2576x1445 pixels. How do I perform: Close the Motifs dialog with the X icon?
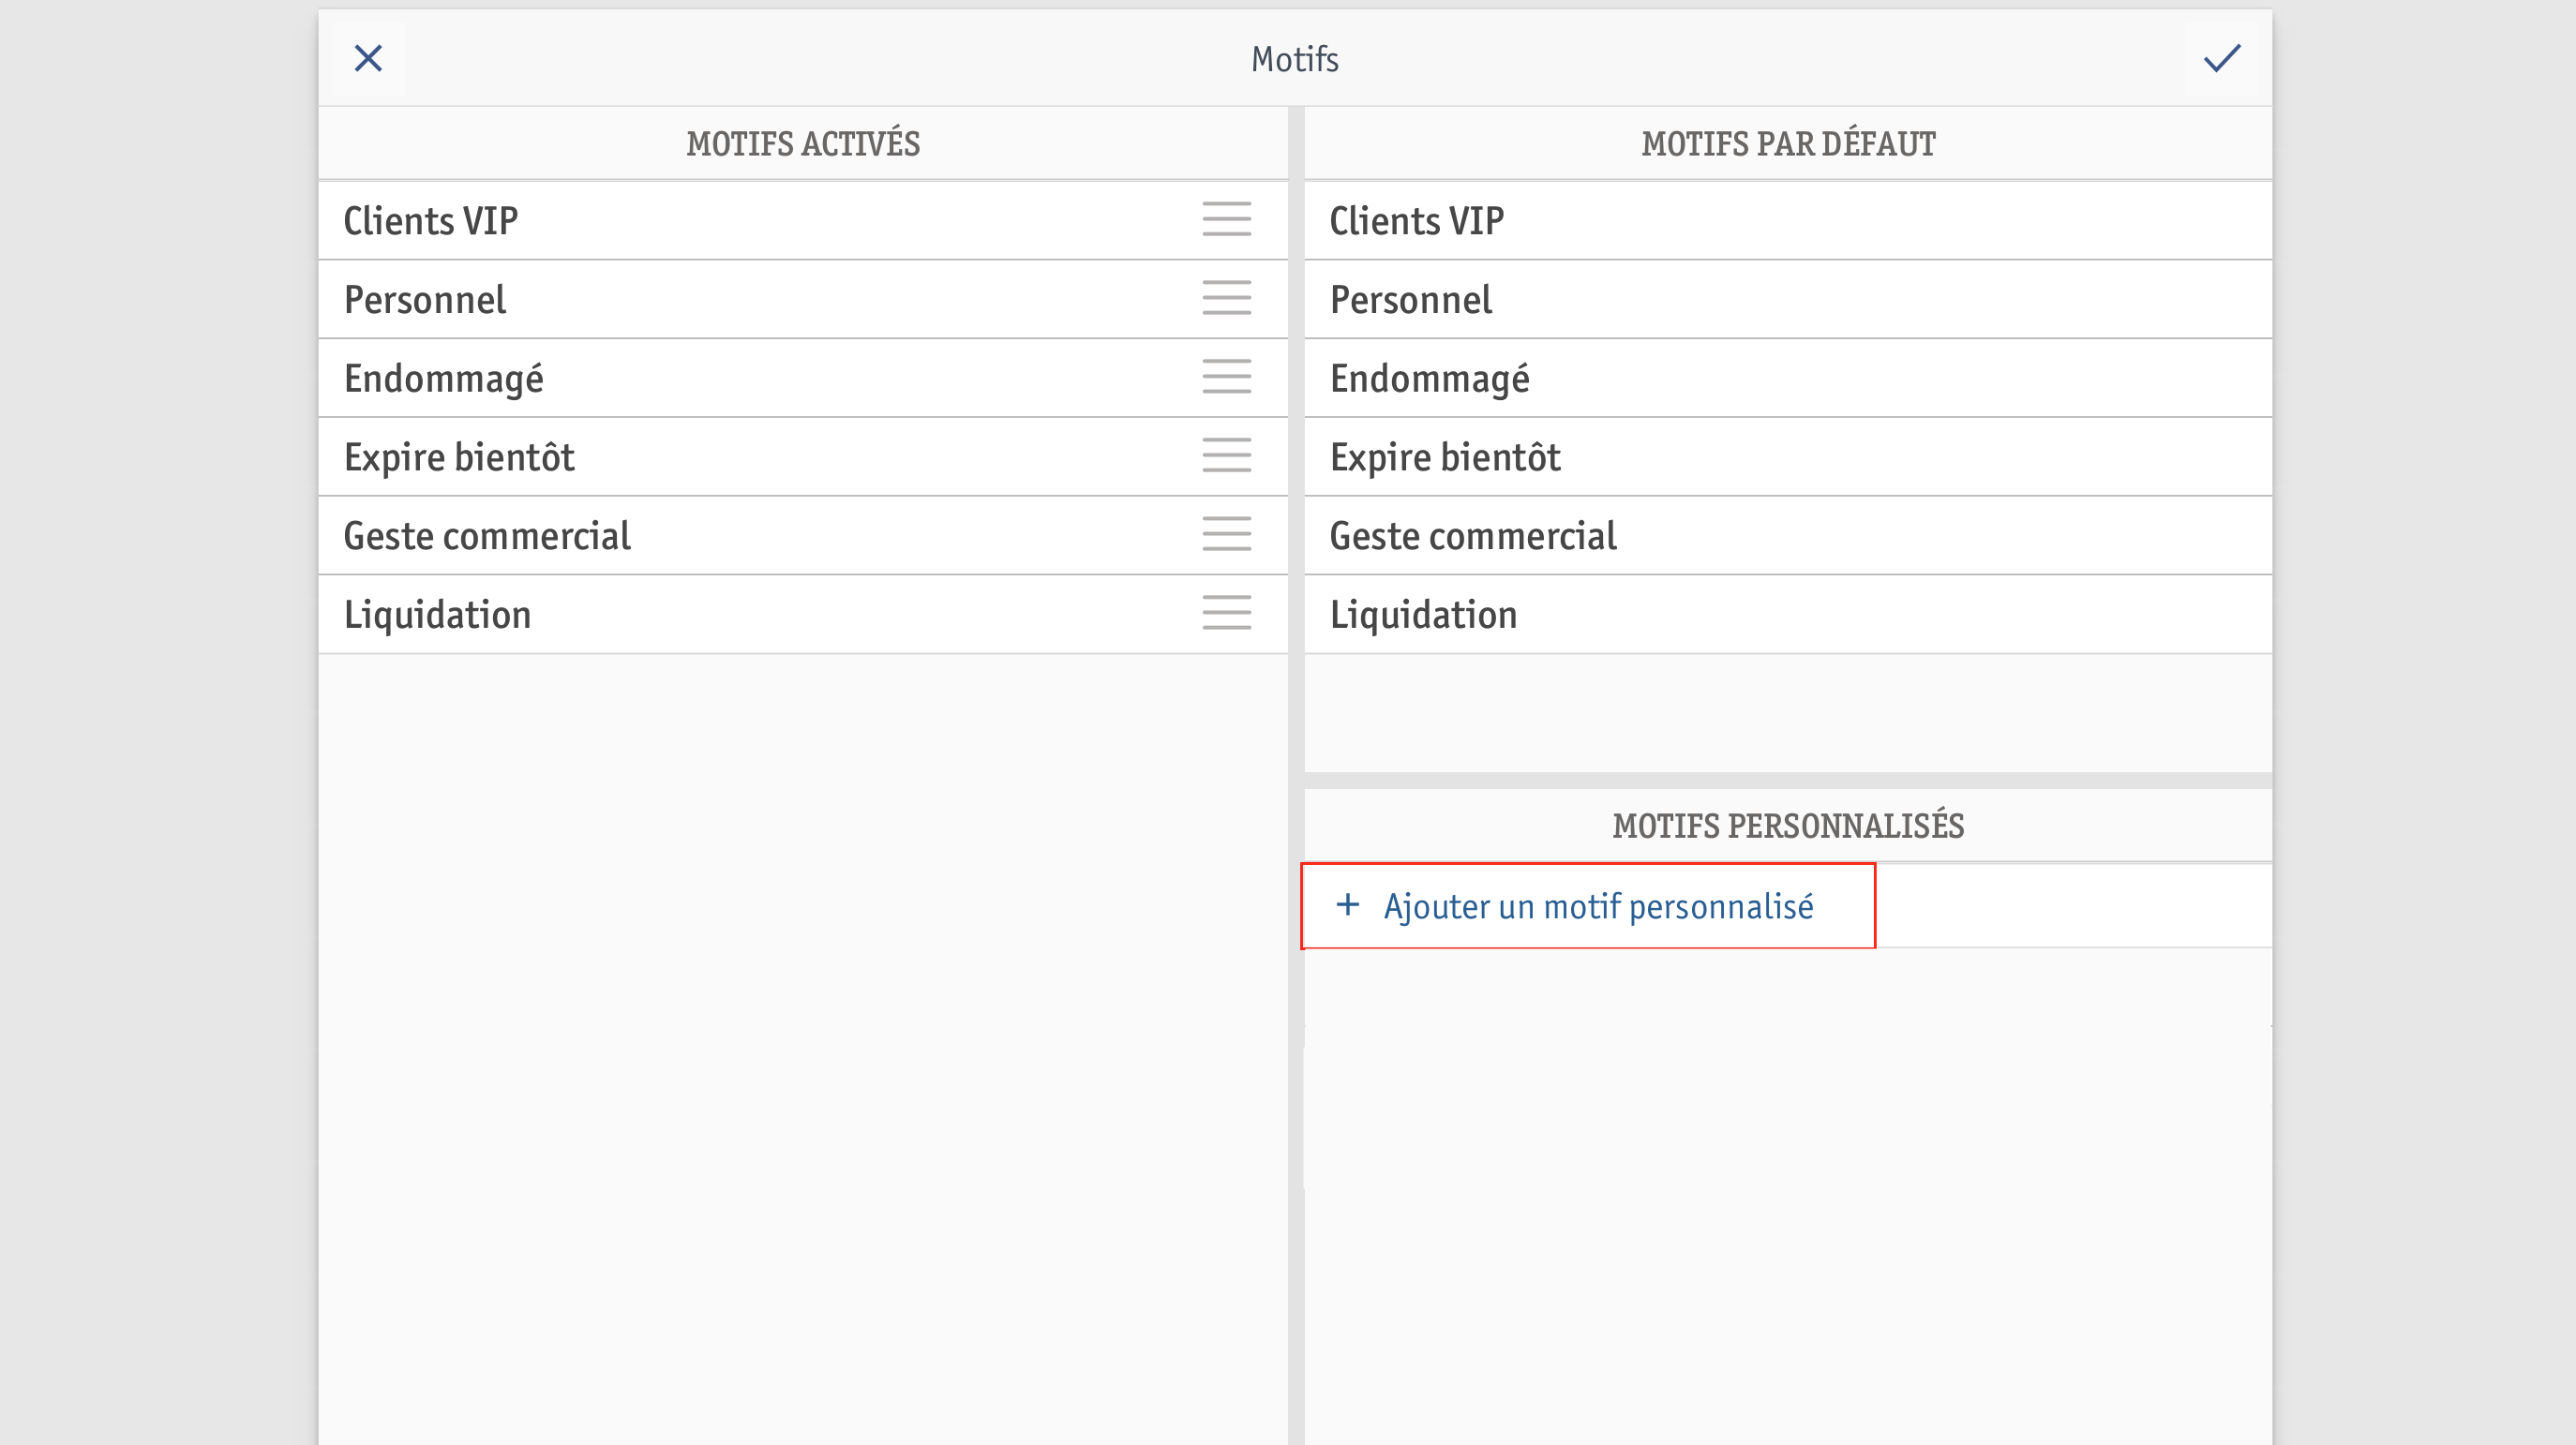[368, 58]
